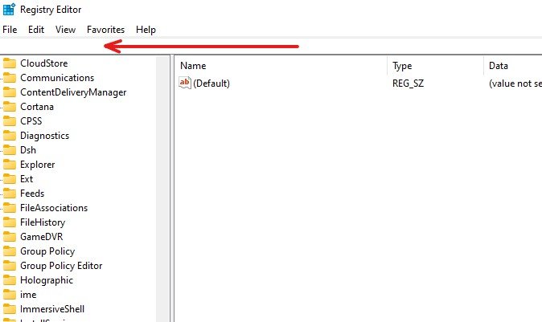Select the FileHistory folder icon

10,222
